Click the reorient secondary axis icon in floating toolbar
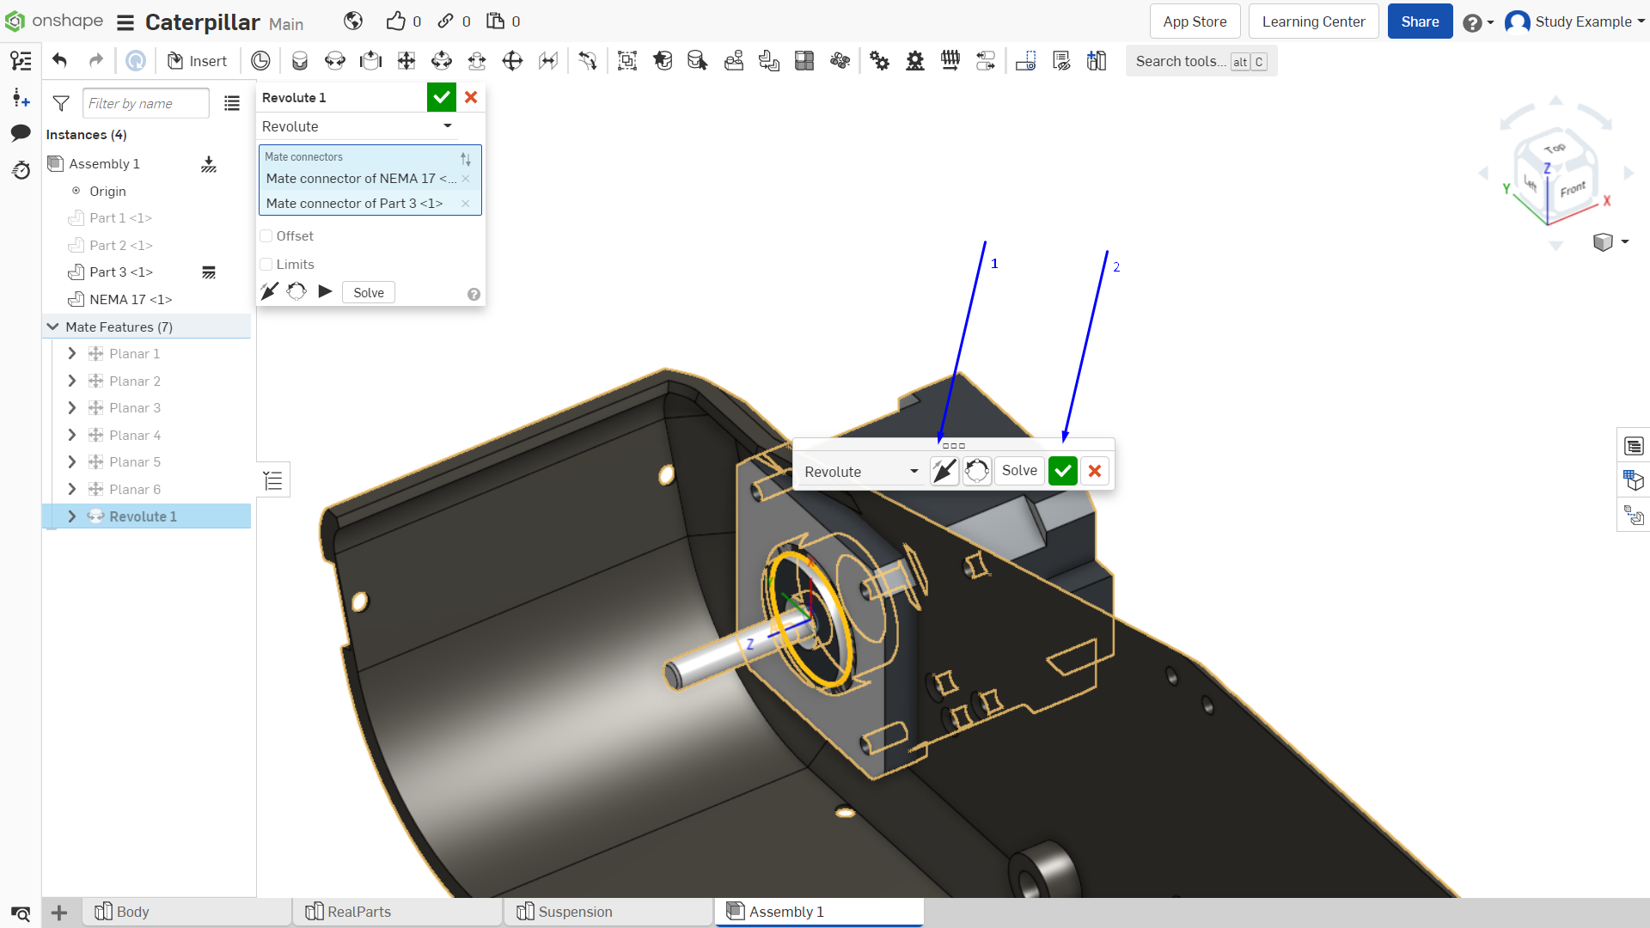Viewport: 1650px width, 928px height. click(977, 471)
